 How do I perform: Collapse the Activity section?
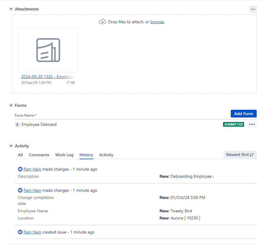click(x=11, y=146)
